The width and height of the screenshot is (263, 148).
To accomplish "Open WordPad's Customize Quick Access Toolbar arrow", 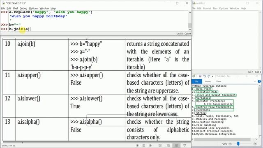I will [x=212, y=76].
